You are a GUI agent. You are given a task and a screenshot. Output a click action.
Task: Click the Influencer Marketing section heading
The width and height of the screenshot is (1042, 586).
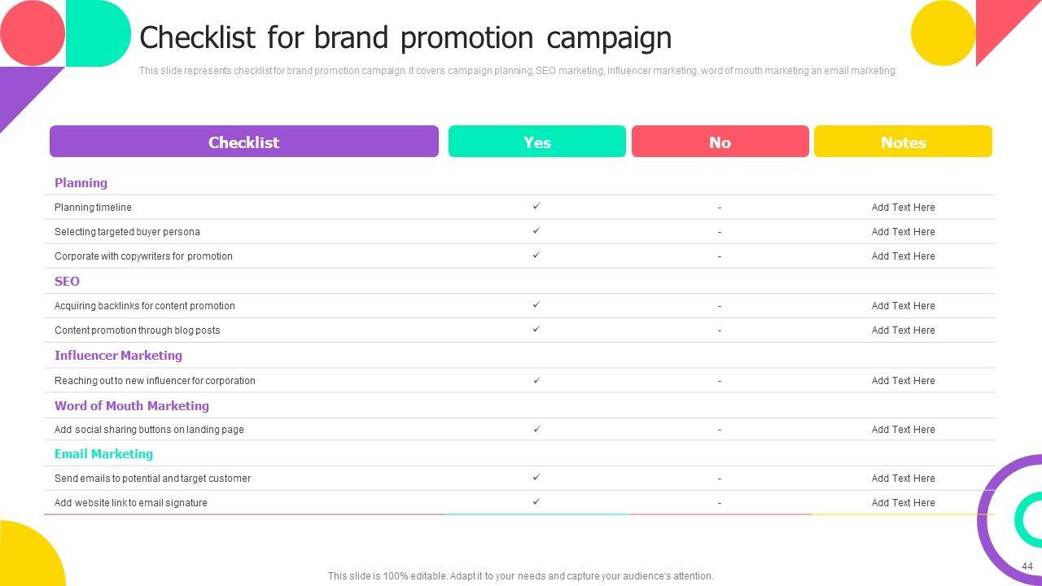tap(118, 356)
